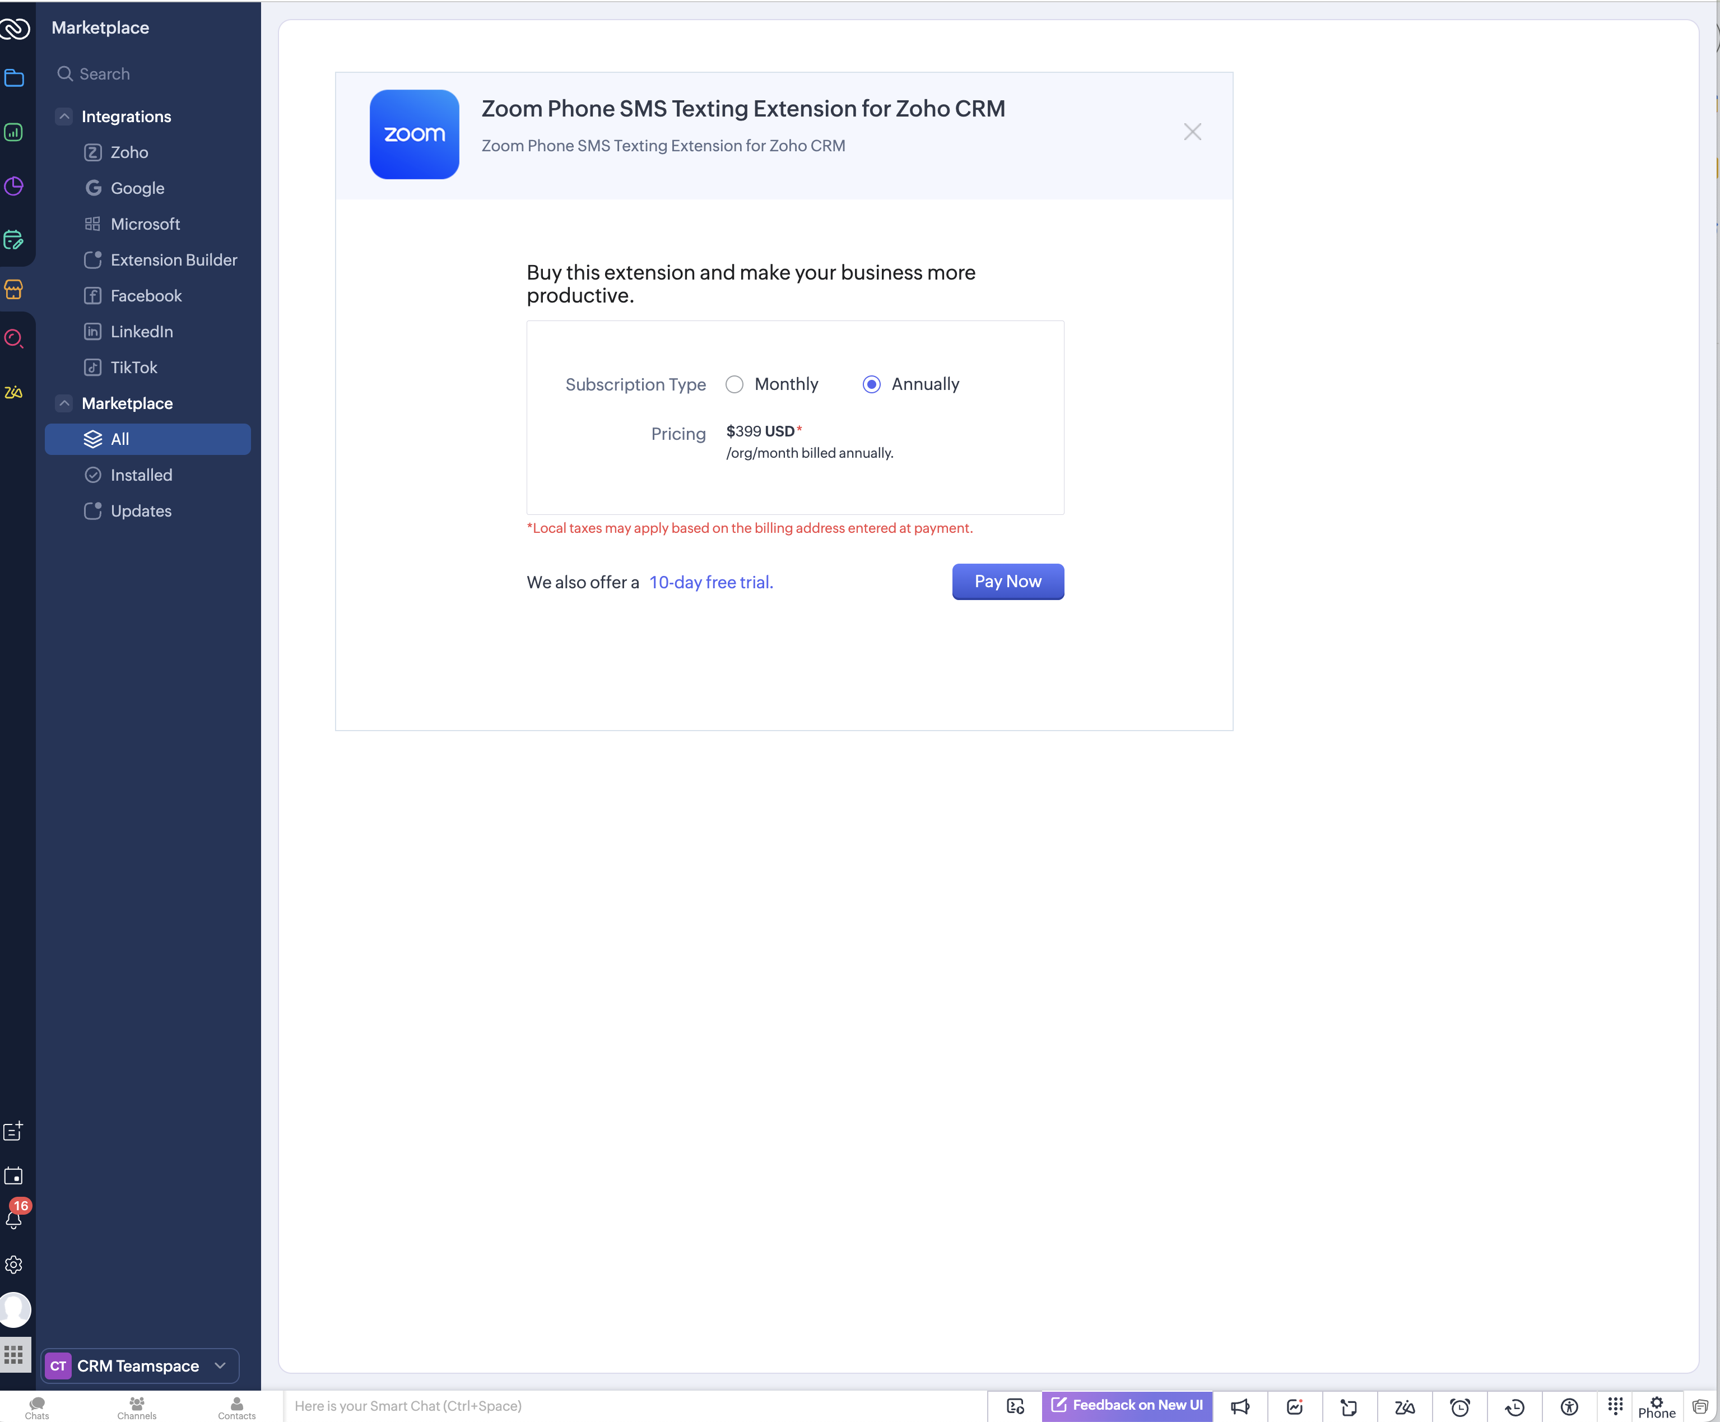This screenshot has height=1422, width=1720.
Task: Collapse the Integrations section
Action: pyautogui.click(x=64, y=117)
